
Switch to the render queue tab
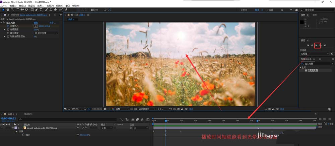pyautogui.click(x=28, y=114)
